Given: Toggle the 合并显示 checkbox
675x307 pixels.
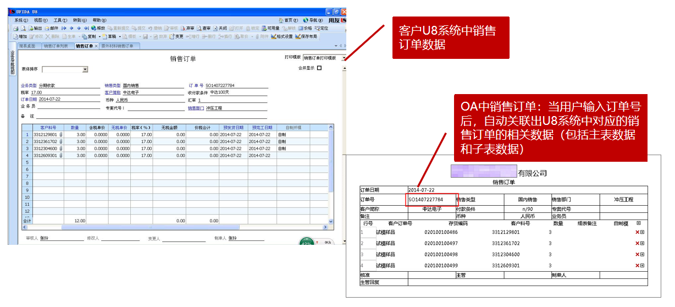Looking at the screenshot, I should coord(319,68).
